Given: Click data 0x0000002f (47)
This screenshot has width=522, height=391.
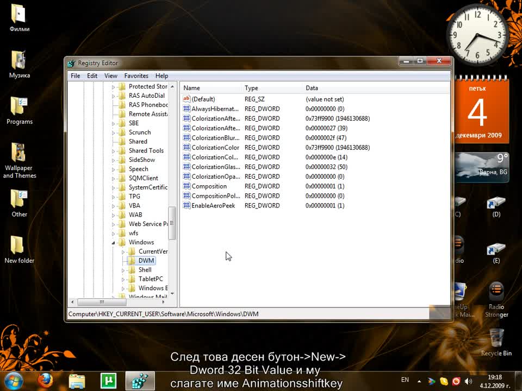Looking at the screenshot, I should (326, 137).
